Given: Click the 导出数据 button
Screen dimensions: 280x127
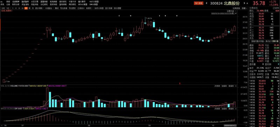Looking at the screenshot, I should click(64, 8).
